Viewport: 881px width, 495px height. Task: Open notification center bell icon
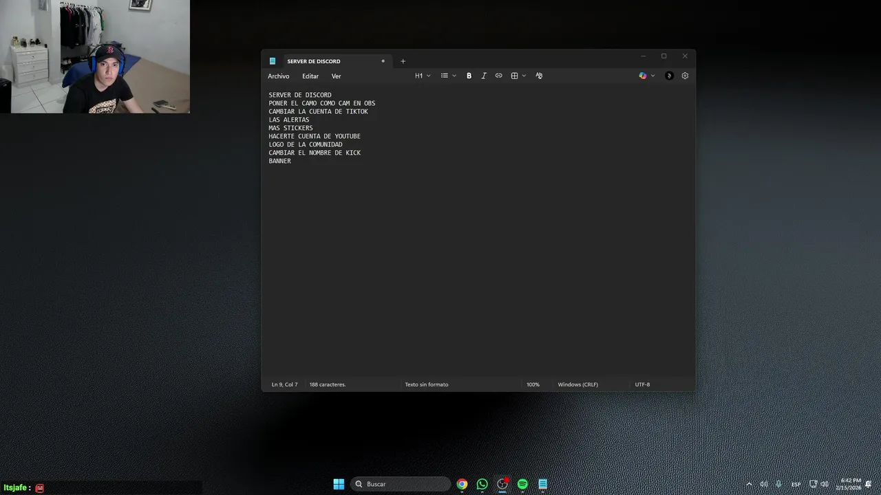869,484
